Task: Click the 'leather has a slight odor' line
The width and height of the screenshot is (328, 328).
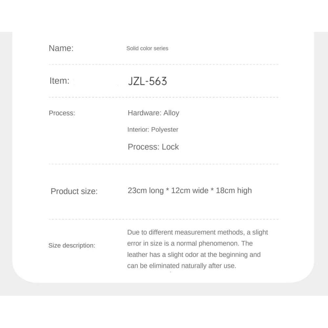Action: click(x=194, y=255)
